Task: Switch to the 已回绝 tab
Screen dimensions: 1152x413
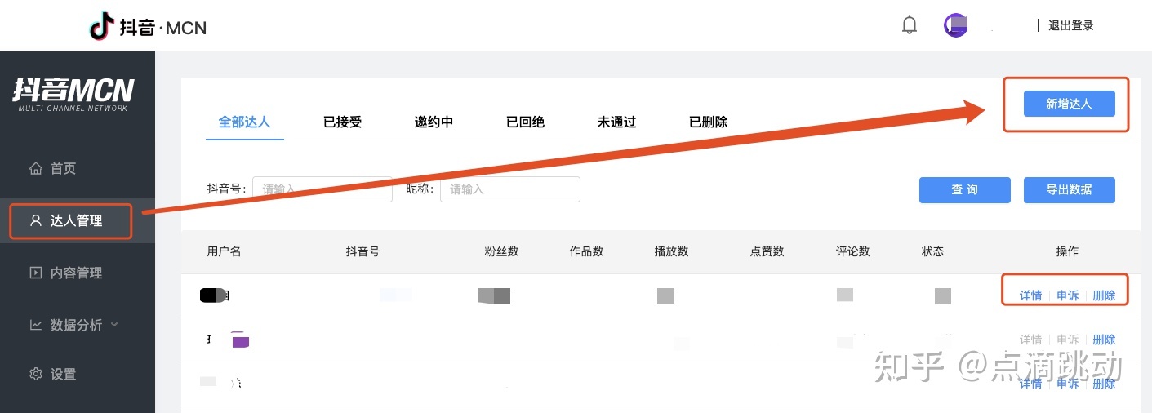Action: click(x=525, y=122)
